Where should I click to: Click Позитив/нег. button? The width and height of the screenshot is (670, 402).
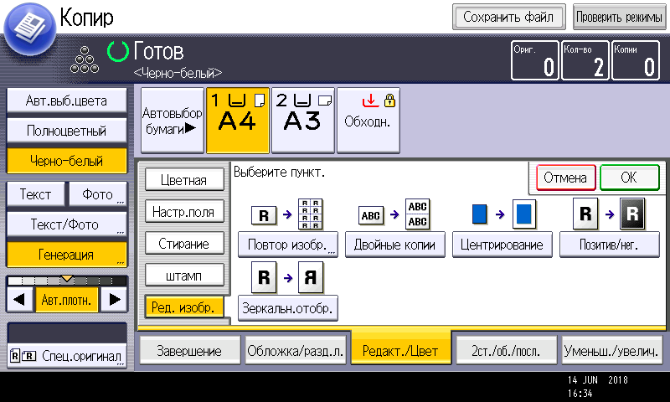pyautogui.click(x=610, y=245)
